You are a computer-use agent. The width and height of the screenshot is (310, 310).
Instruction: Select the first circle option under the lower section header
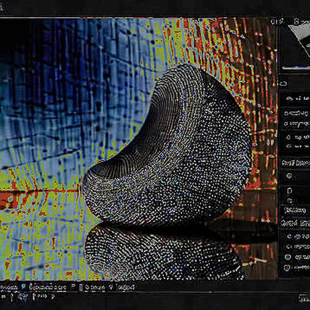click(289, 237)
